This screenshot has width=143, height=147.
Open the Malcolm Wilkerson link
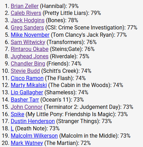click(x=34, y=136)
